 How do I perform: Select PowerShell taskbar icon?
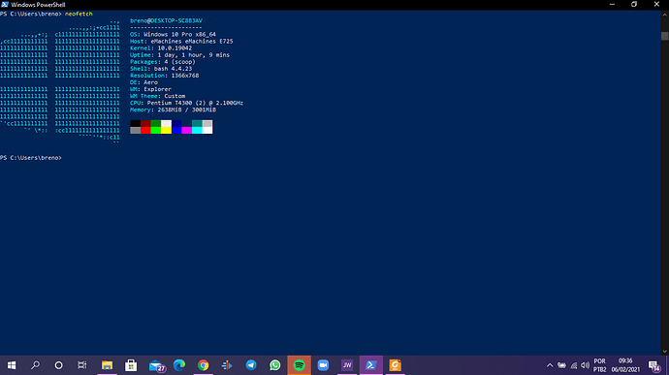371,365
